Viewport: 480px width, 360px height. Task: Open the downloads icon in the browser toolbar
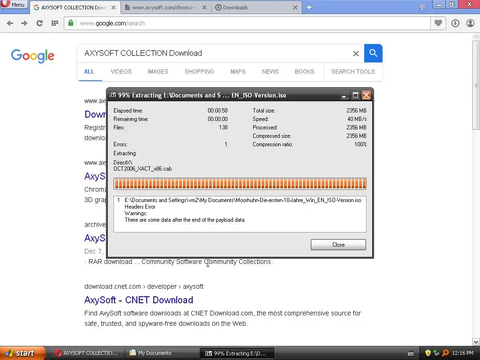(x=455, y=23)
